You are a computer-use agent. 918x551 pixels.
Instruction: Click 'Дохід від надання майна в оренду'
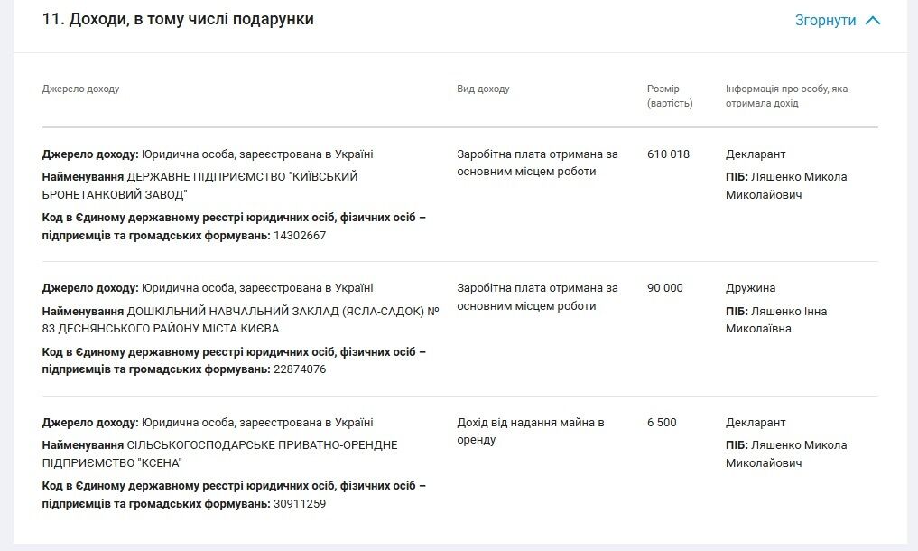tap(531, 431)
